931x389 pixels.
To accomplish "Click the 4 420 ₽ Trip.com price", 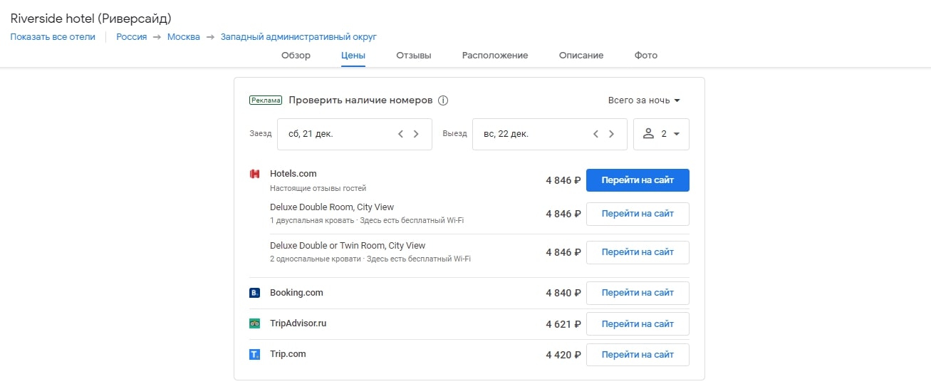I will click(563, 355).
